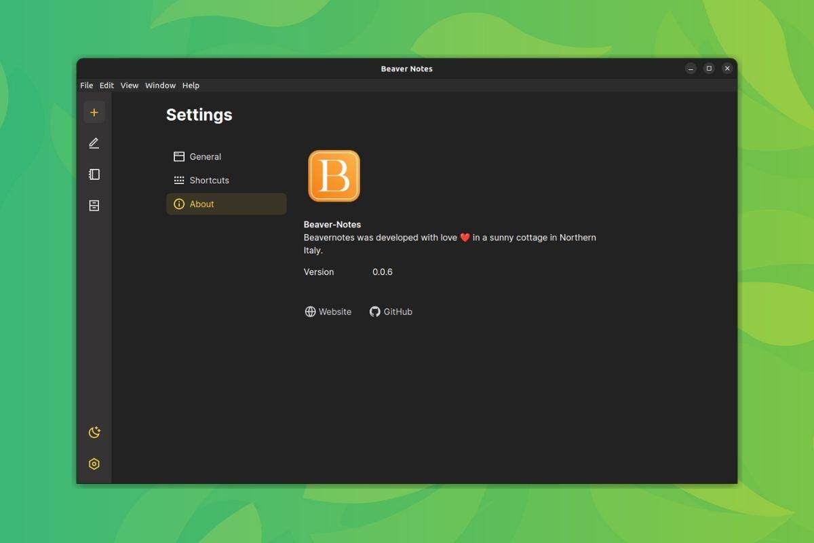Viewport: 814px width, 543px height.
Task: Click the version number 0.0.6
Action: click(382, 271)
